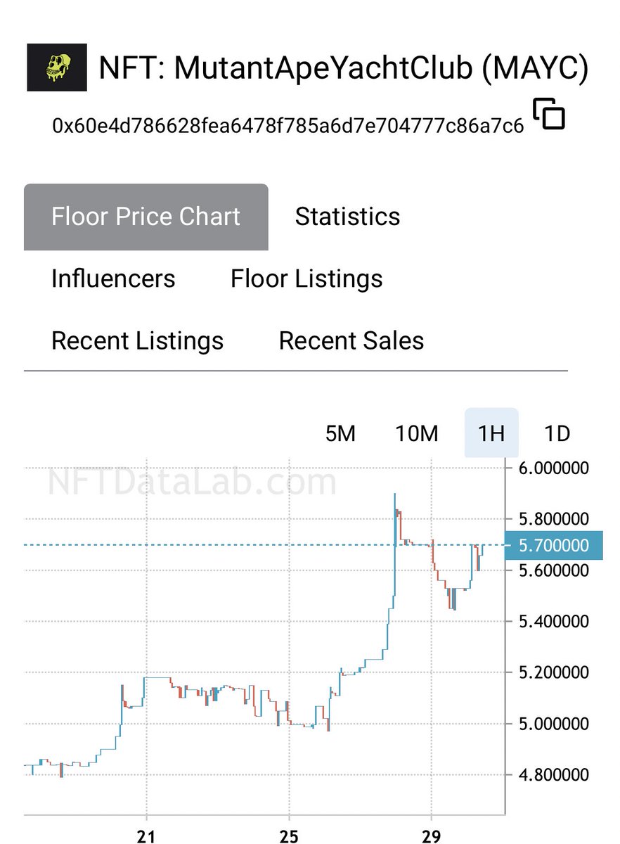
Task: Click the 5.400000 price axis label
Action: (x=555, y=622)
